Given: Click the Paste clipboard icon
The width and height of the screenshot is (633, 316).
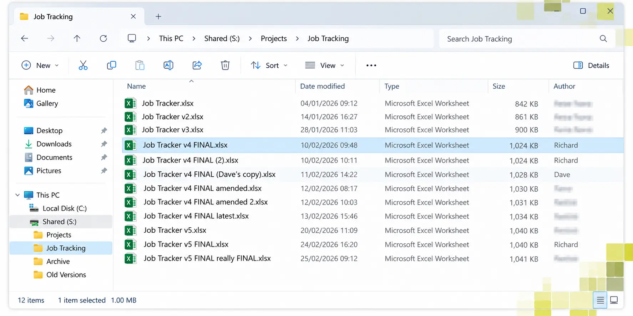Looking at the screenshot, I should click(140, 65).
